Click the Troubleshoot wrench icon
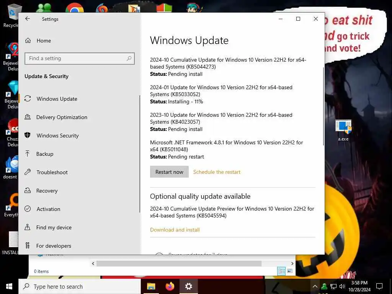This screenshot has width=392, height=294. point(28,172)
